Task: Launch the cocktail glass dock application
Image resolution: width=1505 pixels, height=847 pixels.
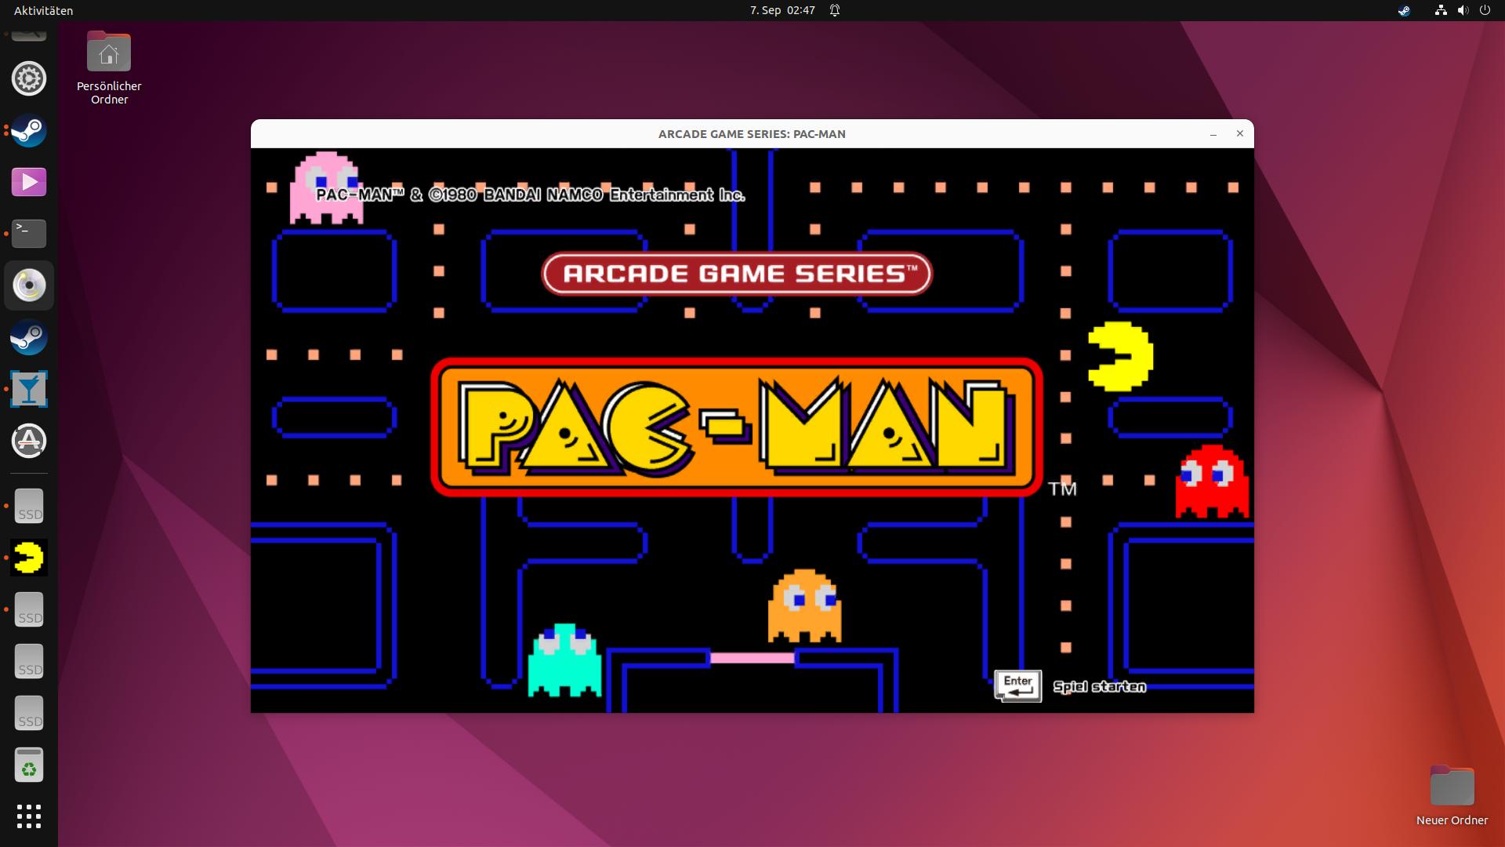Action: coord(29,389)
